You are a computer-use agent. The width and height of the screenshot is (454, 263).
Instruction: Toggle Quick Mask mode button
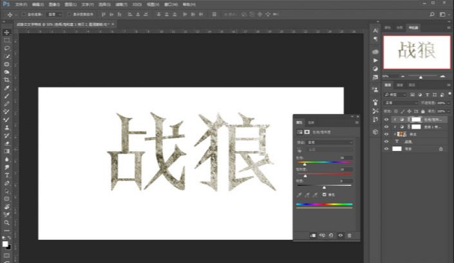[x=6, y=256]
